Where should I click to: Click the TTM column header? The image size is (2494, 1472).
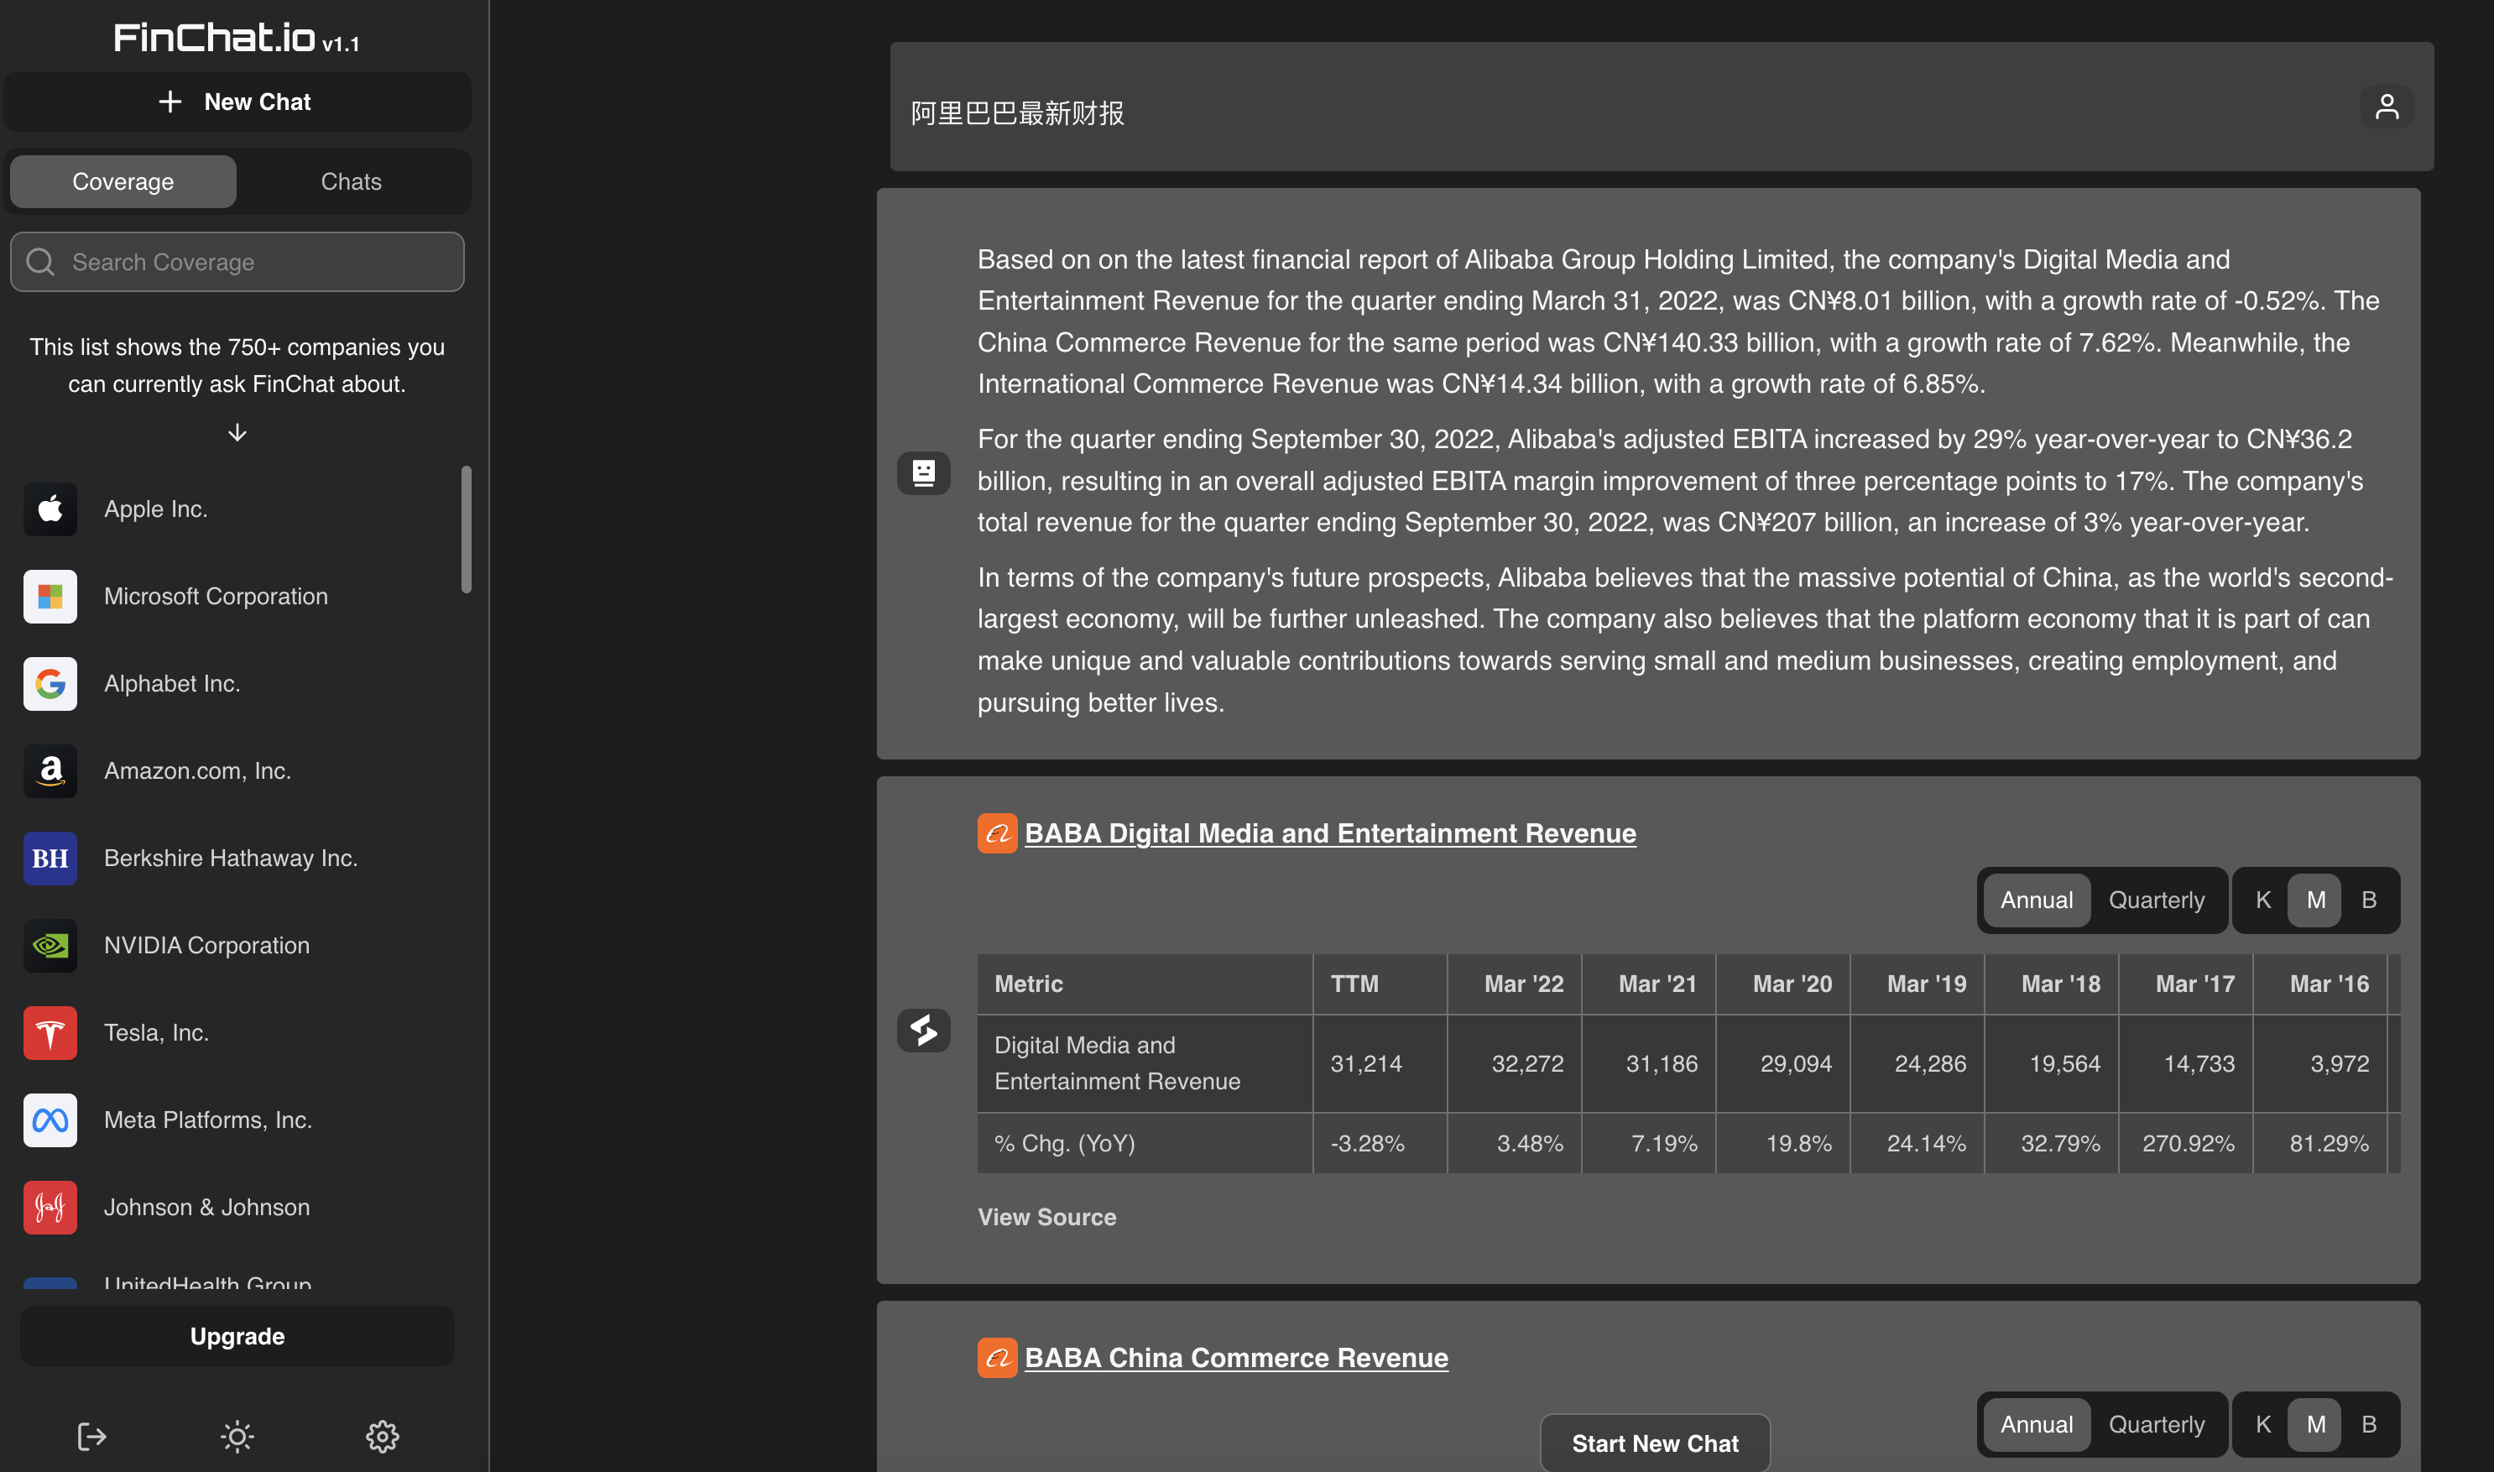point(1380,984)
